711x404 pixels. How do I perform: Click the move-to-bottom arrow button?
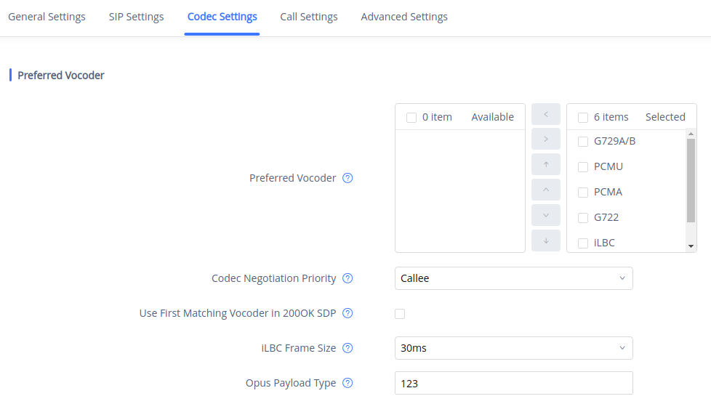[546, 241]
